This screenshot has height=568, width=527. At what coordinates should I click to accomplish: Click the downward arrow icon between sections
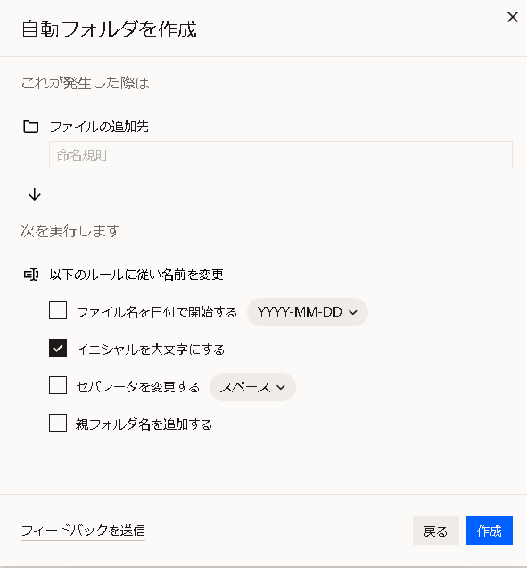coord(35,194)
